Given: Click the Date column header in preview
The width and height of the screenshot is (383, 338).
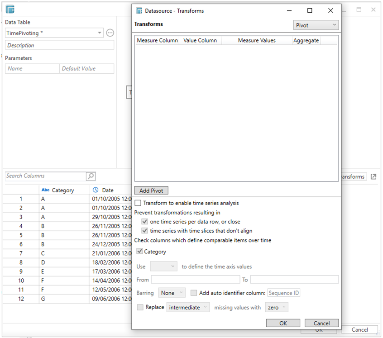Looking at the screenshot, I should [x=110, y=190].
